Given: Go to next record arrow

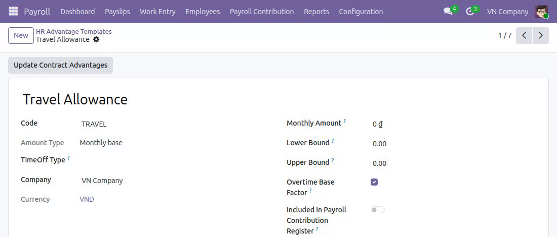Looking at the screenshot, I should coord(541,35).
